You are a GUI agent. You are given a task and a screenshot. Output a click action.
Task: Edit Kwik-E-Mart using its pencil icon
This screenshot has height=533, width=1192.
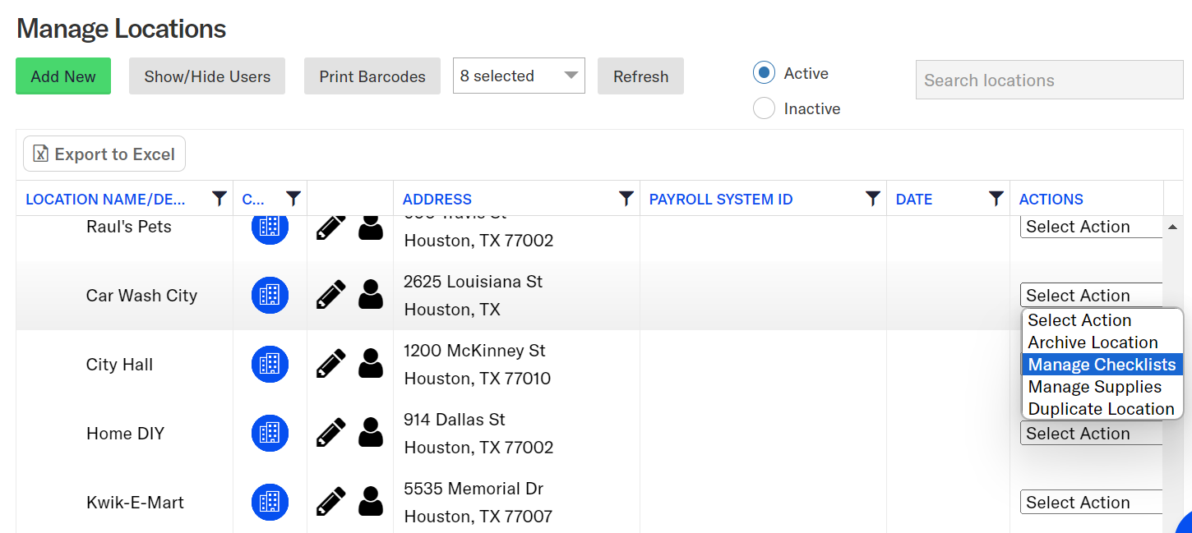330,502
